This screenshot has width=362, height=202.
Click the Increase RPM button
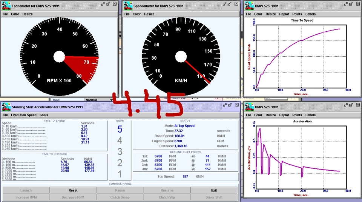click(x=26, y=197)
